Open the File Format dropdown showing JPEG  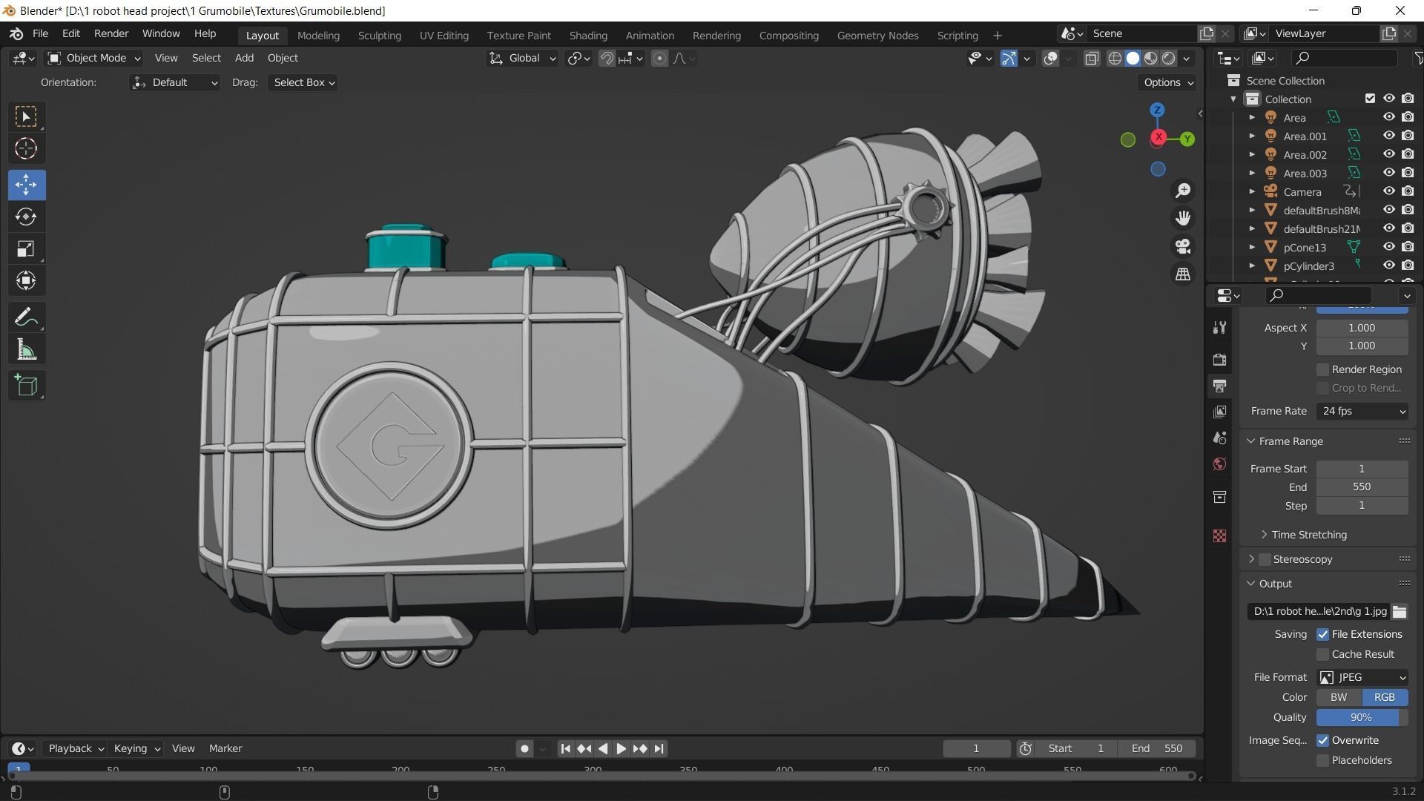(1362, 677)
